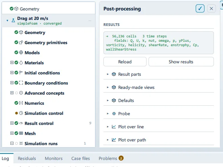223x167 pixels.
Task: Collapse the Drag at 20 m/s simulation
Action: (x=7, y=21)
